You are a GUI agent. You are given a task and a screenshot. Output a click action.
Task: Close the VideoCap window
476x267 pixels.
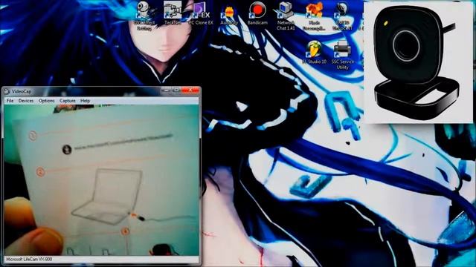coord(190,90)
